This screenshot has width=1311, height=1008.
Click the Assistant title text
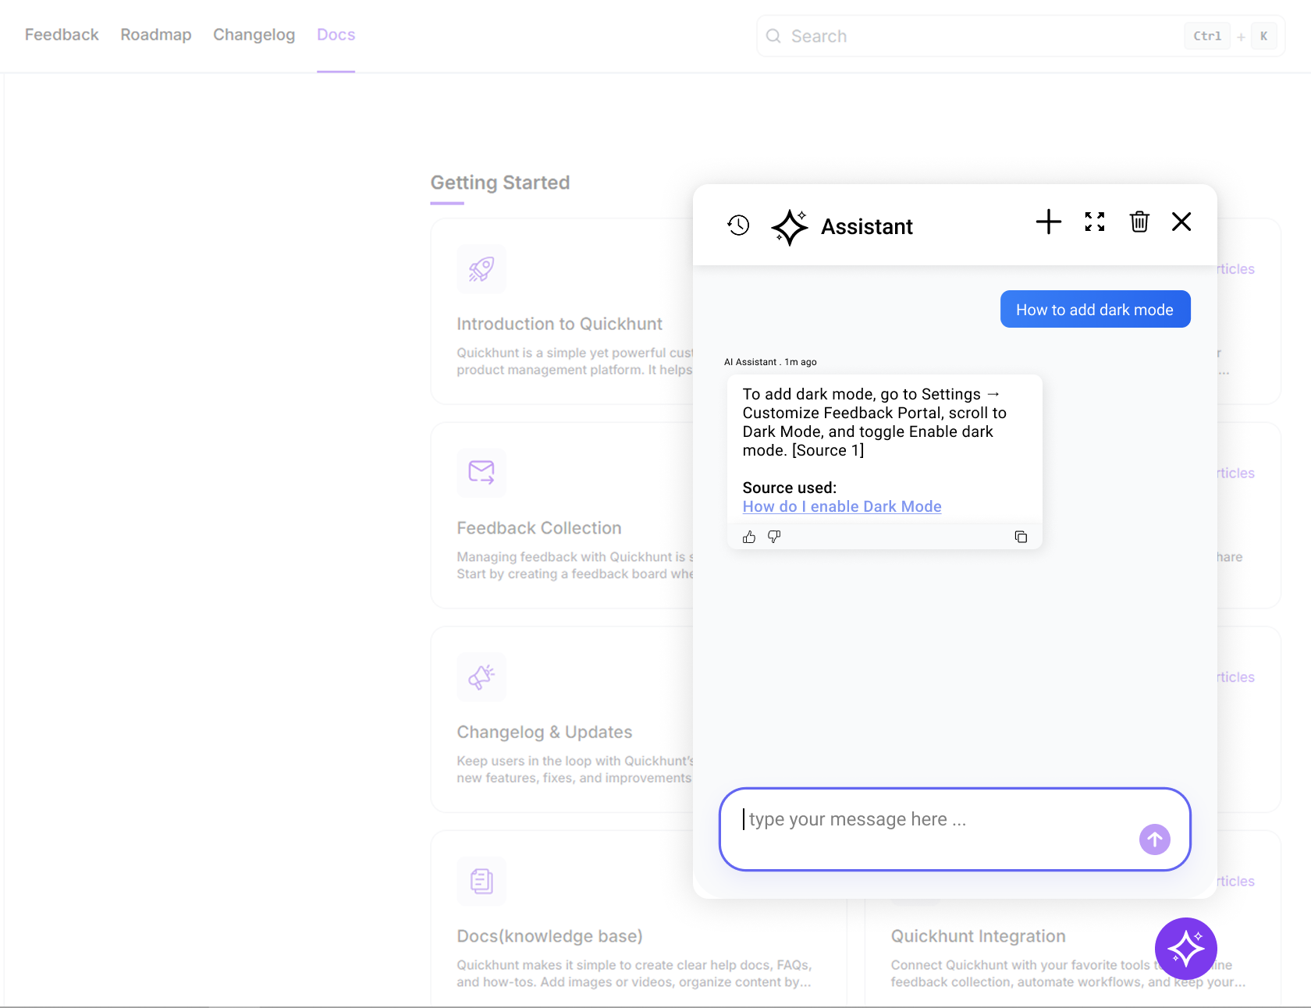pos(867,227)
